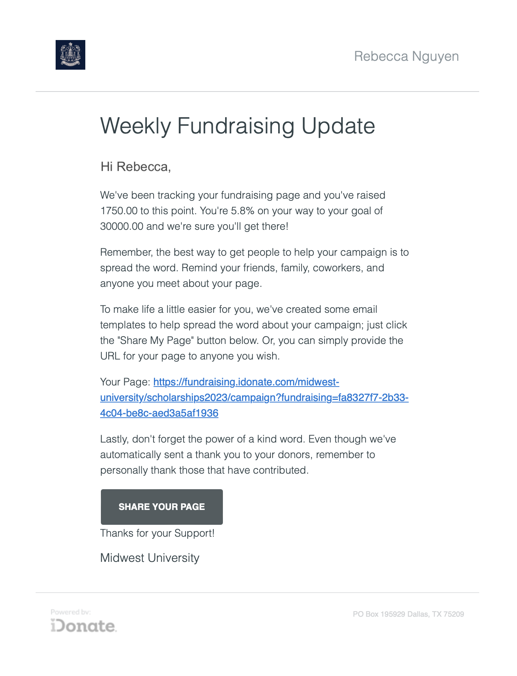
Task: Click the Rebecca Nguyen name header
Action: click(406, 56)
